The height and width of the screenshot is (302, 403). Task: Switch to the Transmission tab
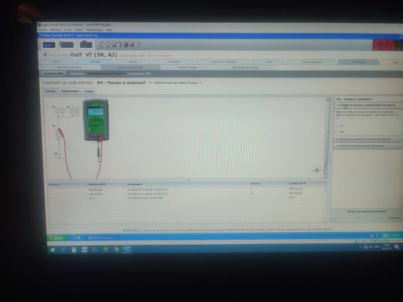[174, 62]
